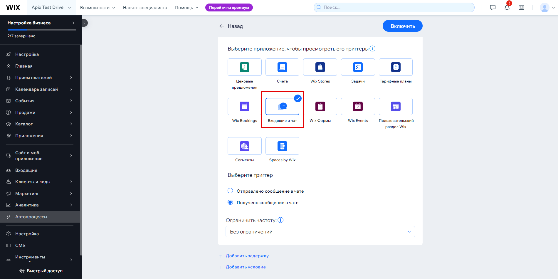Select radio Получено сообщение в чате
Viewport: 558px width, 279px height.
click(230, 202)
